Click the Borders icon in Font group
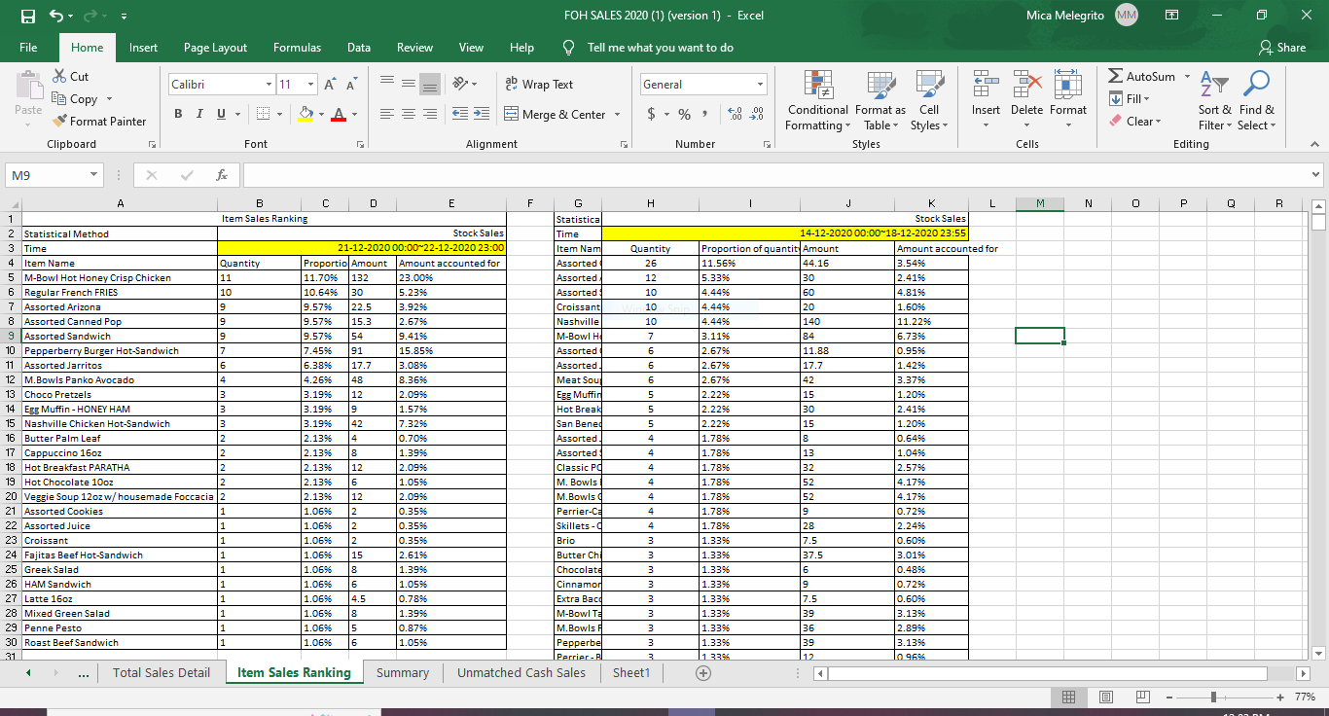 262,115
